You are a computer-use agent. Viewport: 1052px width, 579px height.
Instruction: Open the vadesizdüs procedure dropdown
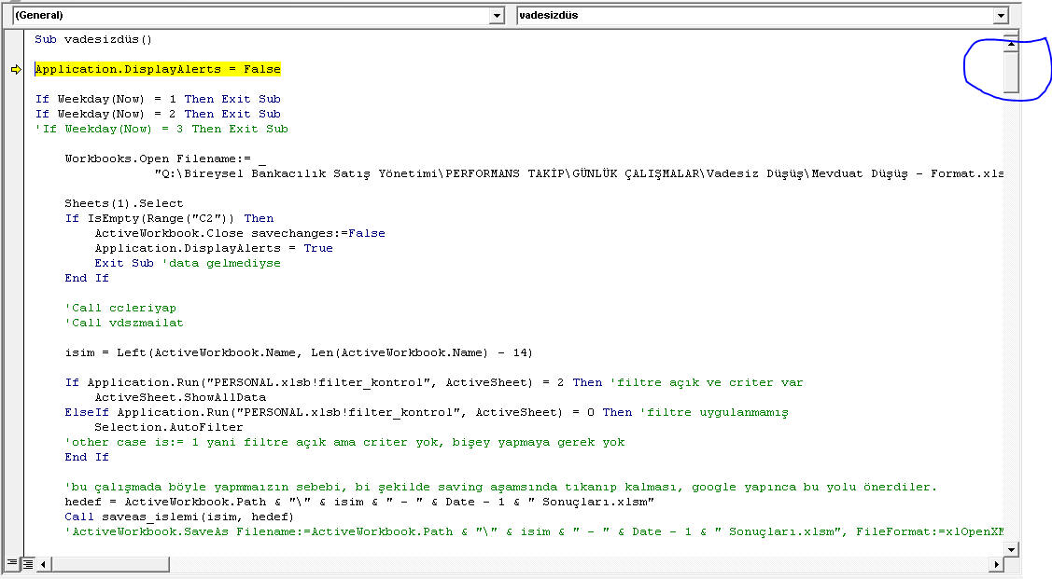(x=1001, y=16)
